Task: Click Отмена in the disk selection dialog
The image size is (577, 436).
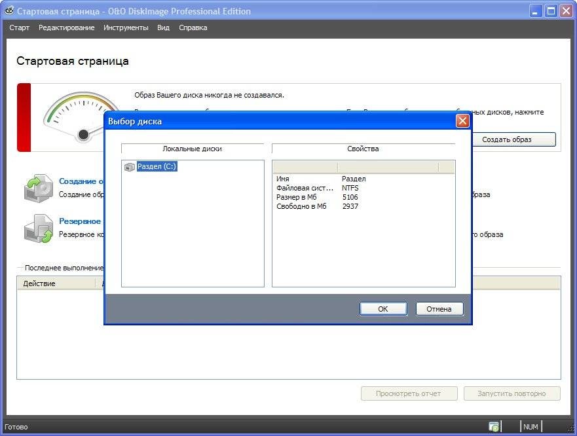Action: [x=439, y=309]
